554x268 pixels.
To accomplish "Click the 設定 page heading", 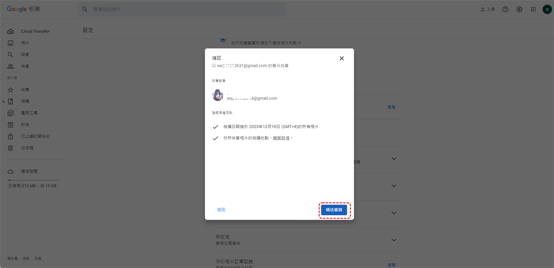I will (88, 30).
